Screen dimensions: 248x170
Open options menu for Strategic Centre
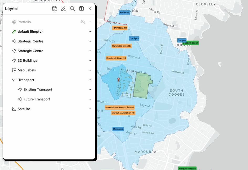click(91, 41)
